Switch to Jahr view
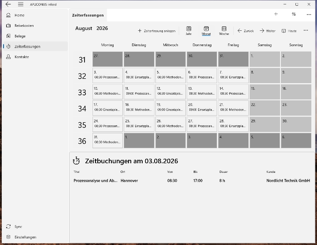Image resolution: width=317 pixels, height=245 pixels. click(188, 31)
